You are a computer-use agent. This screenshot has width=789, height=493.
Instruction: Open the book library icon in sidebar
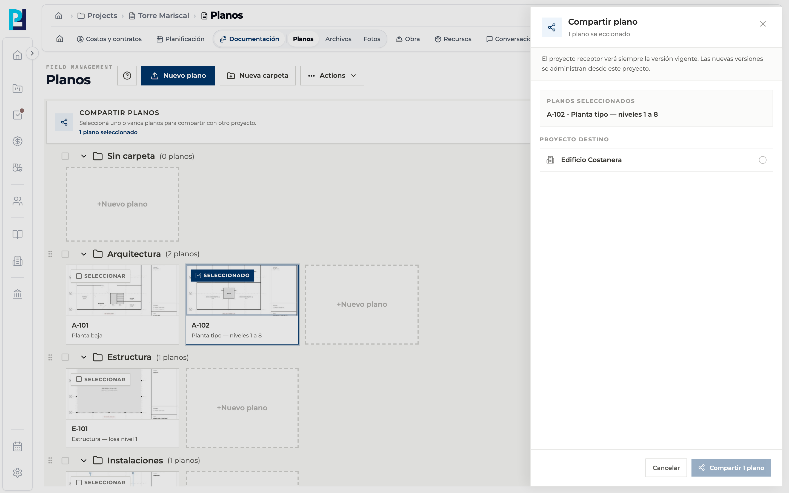[17, 234]
